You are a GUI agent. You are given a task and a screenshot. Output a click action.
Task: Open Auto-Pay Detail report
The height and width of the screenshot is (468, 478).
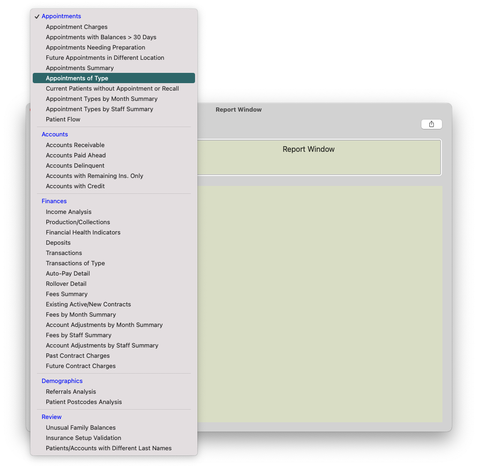pyautogui.click(x=68, y=273)
